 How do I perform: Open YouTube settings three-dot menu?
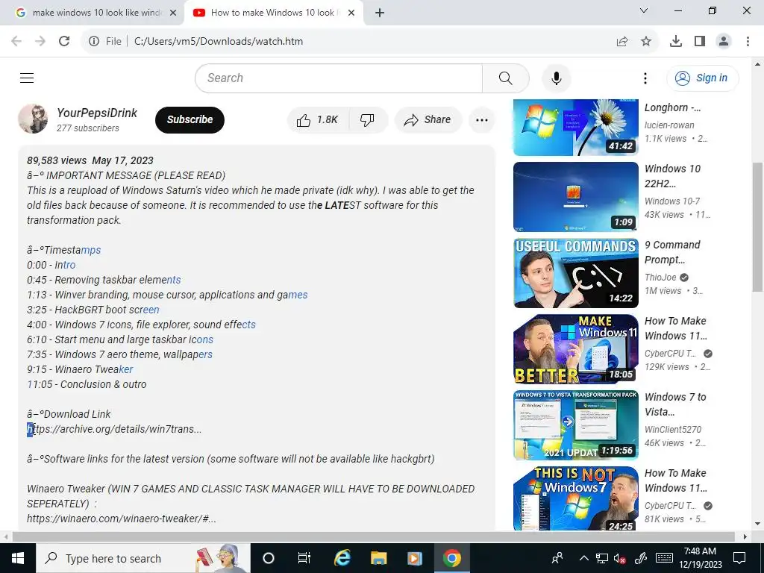(x=645, y=78)
